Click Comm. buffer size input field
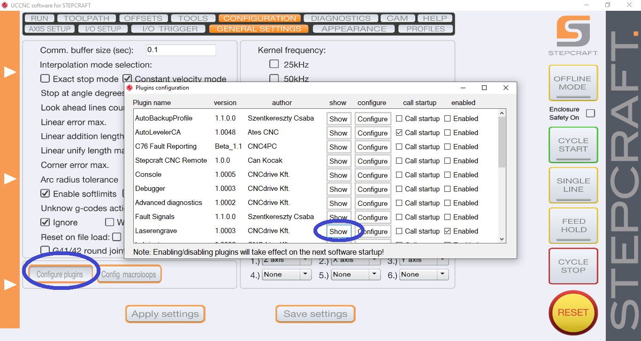The height and width of the screenshot is (341, 641). [181, 50]
